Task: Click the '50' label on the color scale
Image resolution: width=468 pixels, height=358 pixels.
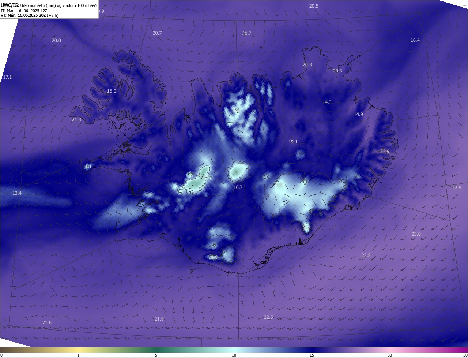Action: click(465, 355)
